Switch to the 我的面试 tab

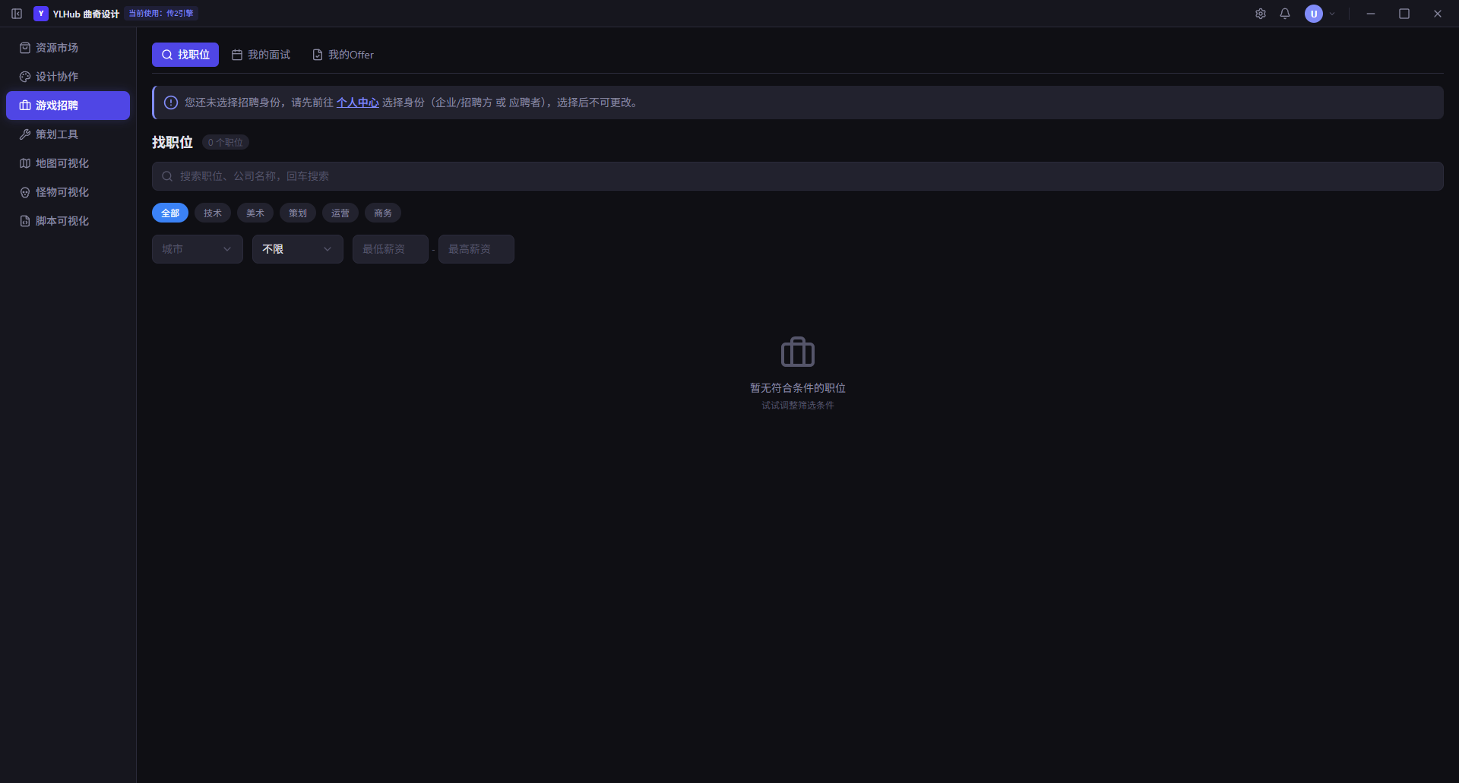coord(261,55)
